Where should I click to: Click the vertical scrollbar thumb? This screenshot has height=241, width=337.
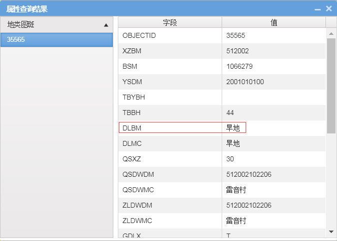pos(331,86)
